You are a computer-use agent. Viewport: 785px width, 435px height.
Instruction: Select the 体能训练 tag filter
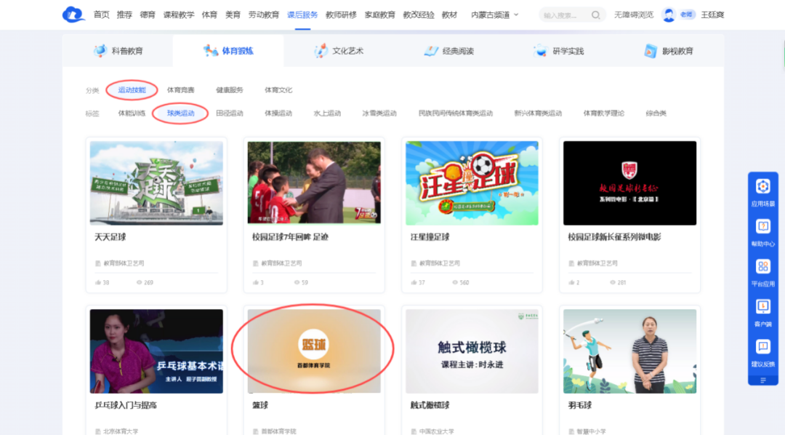click(132, 113)
